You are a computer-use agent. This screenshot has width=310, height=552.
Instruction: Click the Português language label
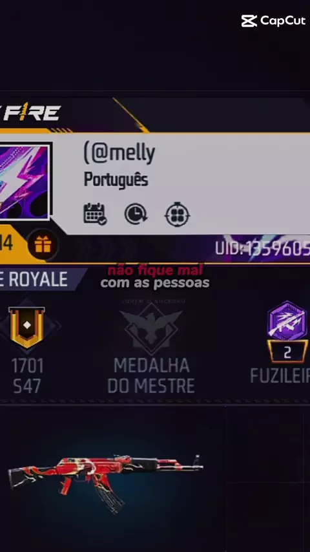tap(116, 180)
